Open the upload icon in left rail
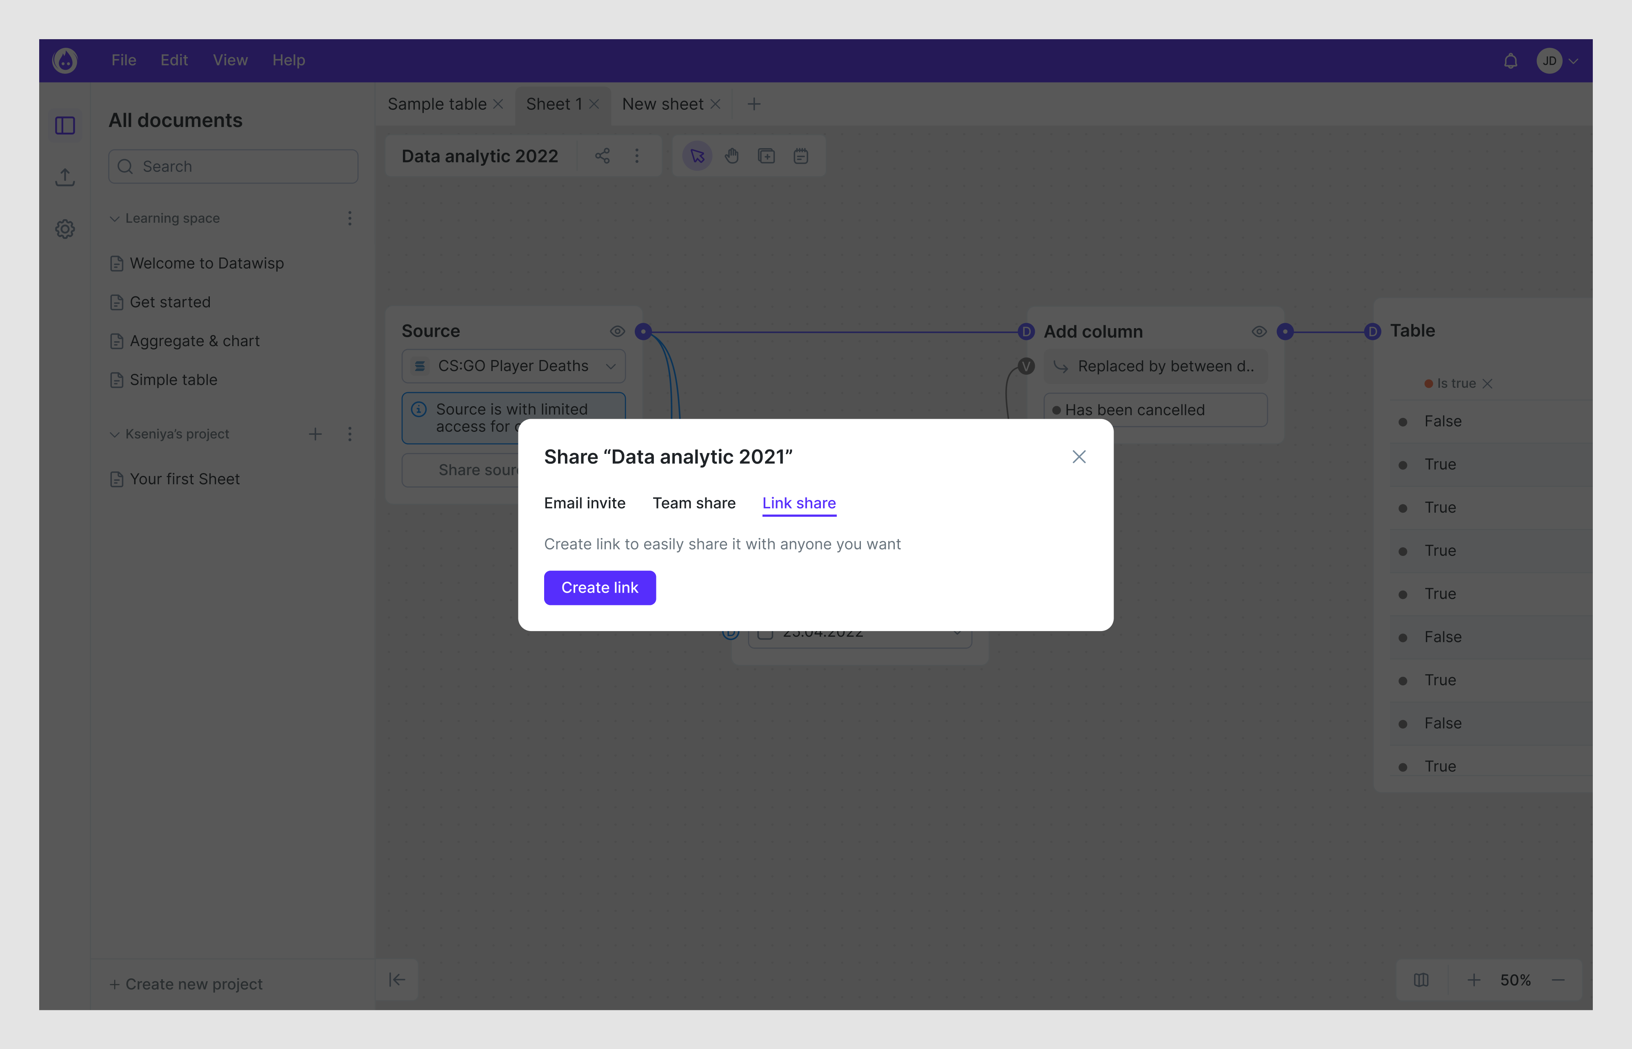The height and width of the screenshot is (1049, 1632). [x=65, y=177]
